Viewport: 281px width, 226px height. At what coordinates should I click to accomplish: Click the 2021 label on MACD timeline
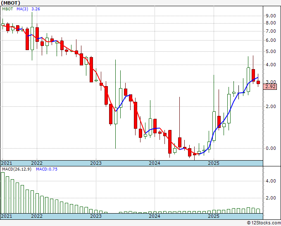tap(7, 216)
